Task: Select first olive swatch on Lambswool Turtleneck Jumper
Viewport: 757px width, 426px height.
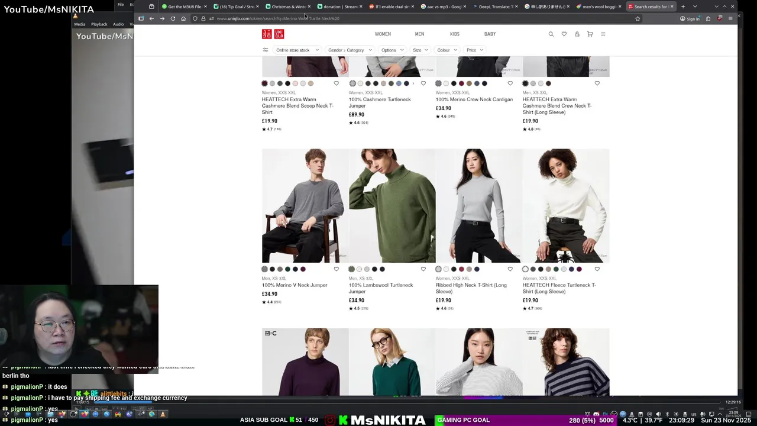Action: [x=352, y=269]
